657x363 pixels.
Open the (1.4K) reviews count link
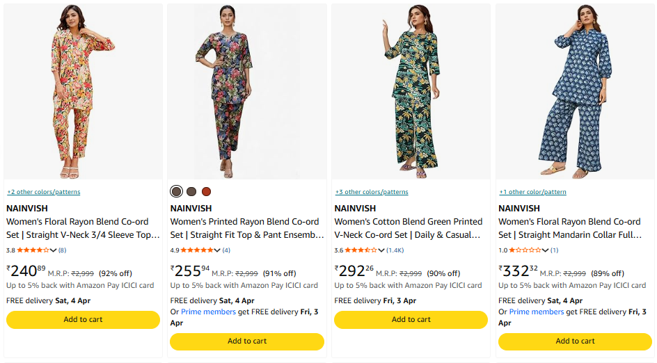click(x=395, y=250)
